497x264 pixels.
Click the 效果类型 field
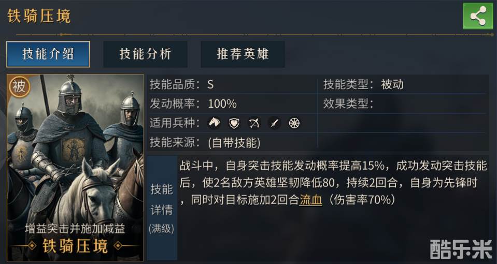[x=348, y=104]
